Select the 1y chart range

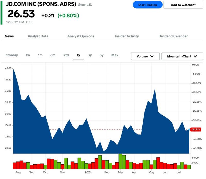tap(79, 55)
